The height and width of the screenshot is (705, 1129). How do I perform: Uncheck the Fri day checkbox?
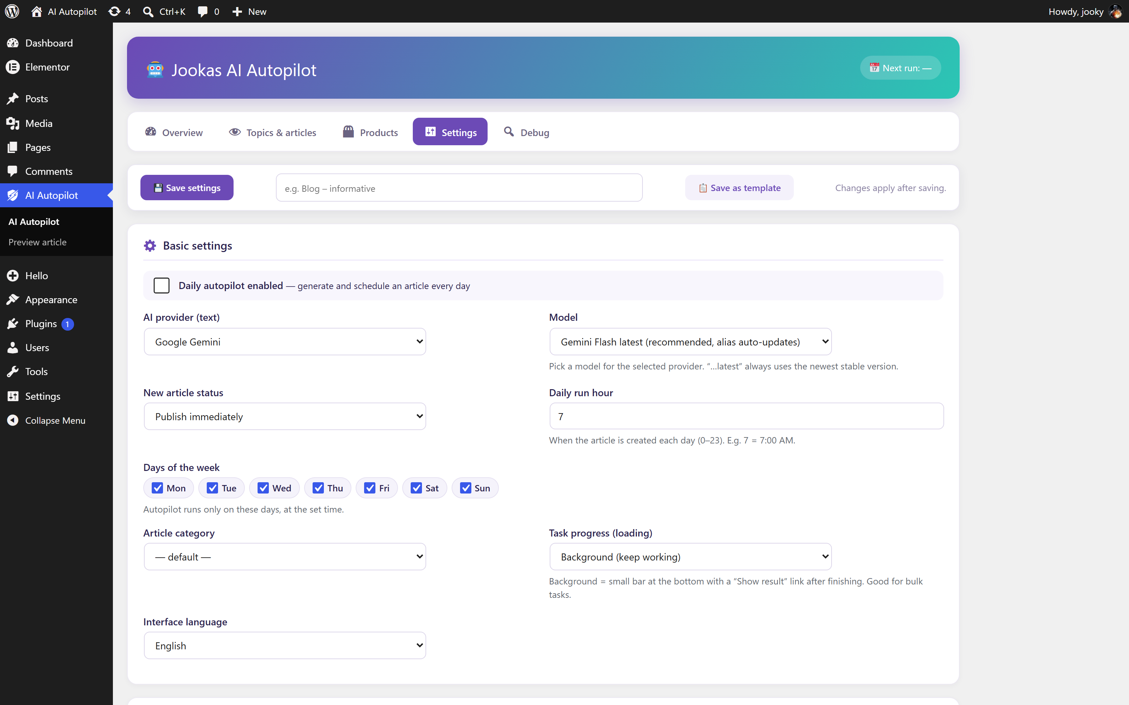click(x=369, y=488)
